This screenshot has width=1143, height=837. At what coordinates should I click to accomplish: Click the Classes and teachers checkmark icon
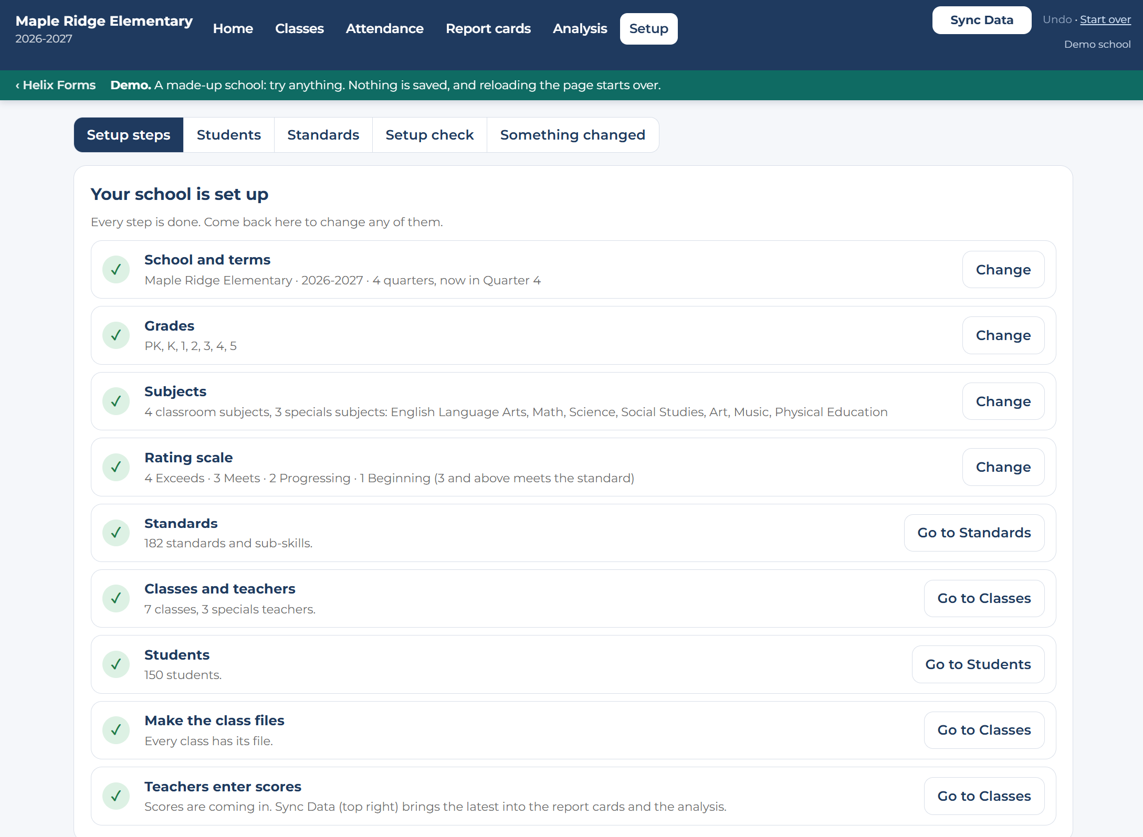coord(116,598)
